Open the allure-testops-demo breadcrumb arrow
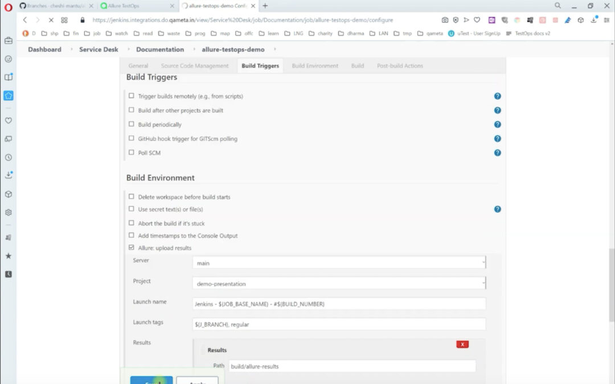 (276, 49)
